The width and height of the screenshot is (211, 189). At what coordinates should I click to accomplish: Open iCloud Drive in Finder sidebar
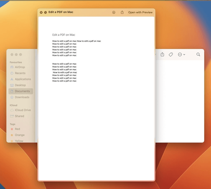(21, 110)
